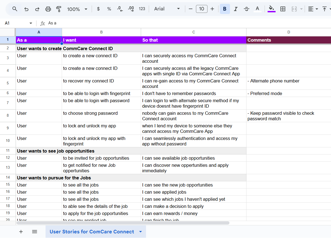Apply percent format icon
This screenshot has height=238, width=331.
point(109,9)
